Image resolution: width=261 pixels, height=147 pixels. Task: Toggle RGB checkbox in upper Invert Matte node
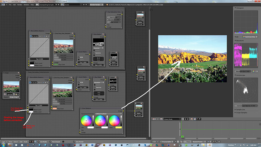[79, 57]
